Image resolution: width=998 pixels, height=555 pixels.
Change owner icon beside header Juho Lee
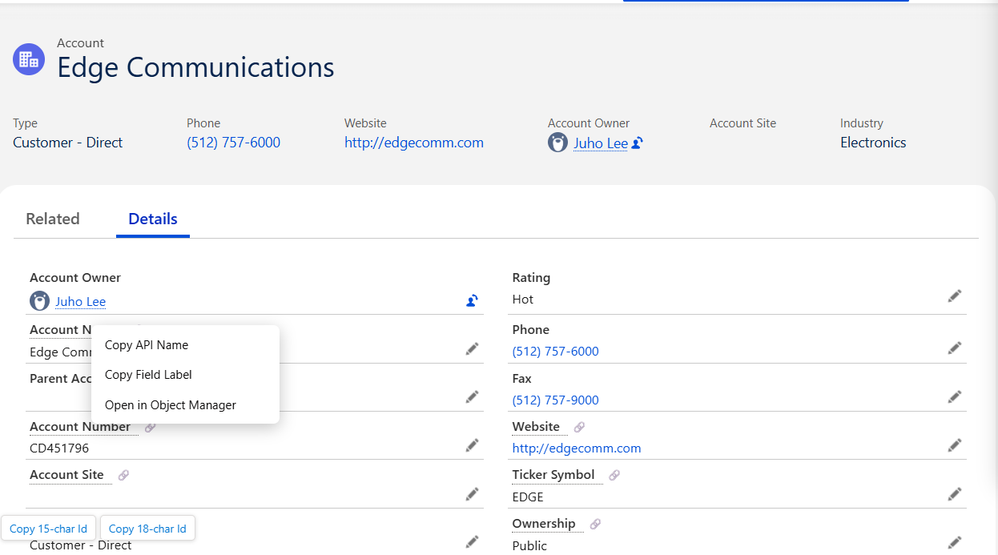(638, 143)
